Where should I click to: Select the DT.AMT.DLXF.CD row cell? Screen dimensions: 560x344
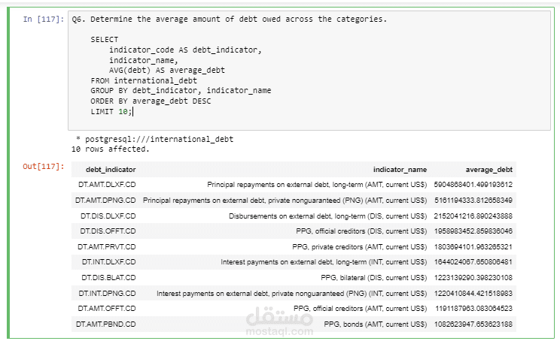[106, 184]
